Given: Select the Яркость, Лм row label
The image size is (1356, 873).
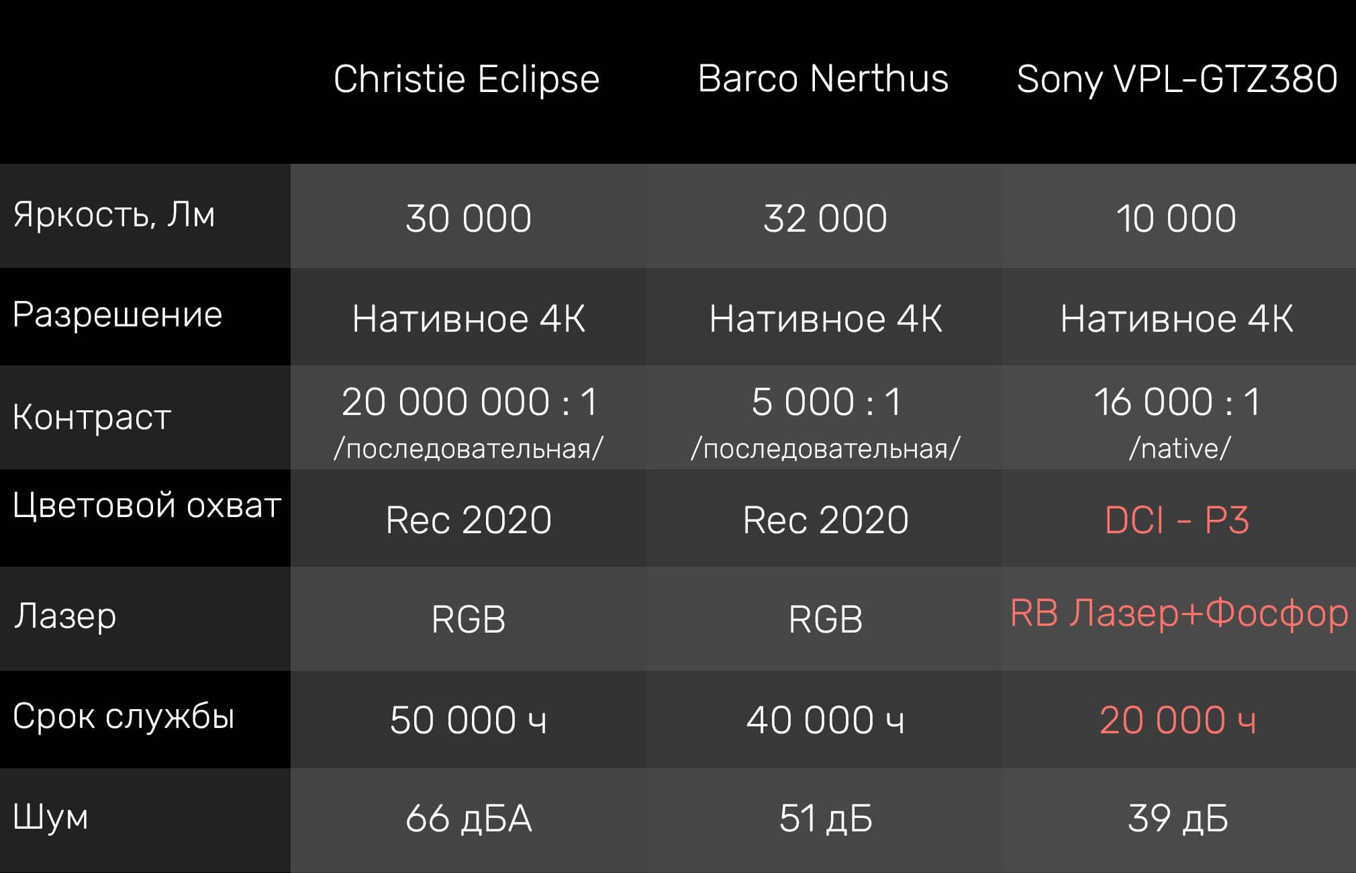Looking at the screenshot, I should tap(114, 215).
